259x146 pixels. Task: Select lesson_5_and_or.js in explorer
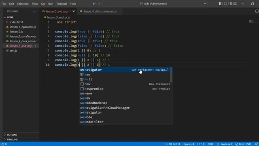21,46
